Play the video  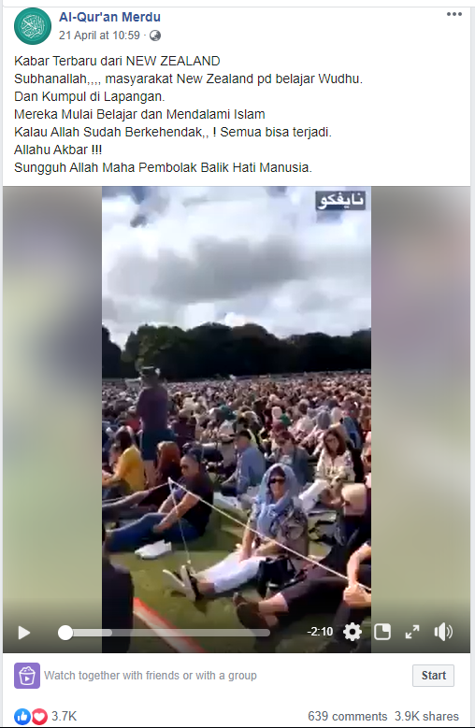point(23,633)
